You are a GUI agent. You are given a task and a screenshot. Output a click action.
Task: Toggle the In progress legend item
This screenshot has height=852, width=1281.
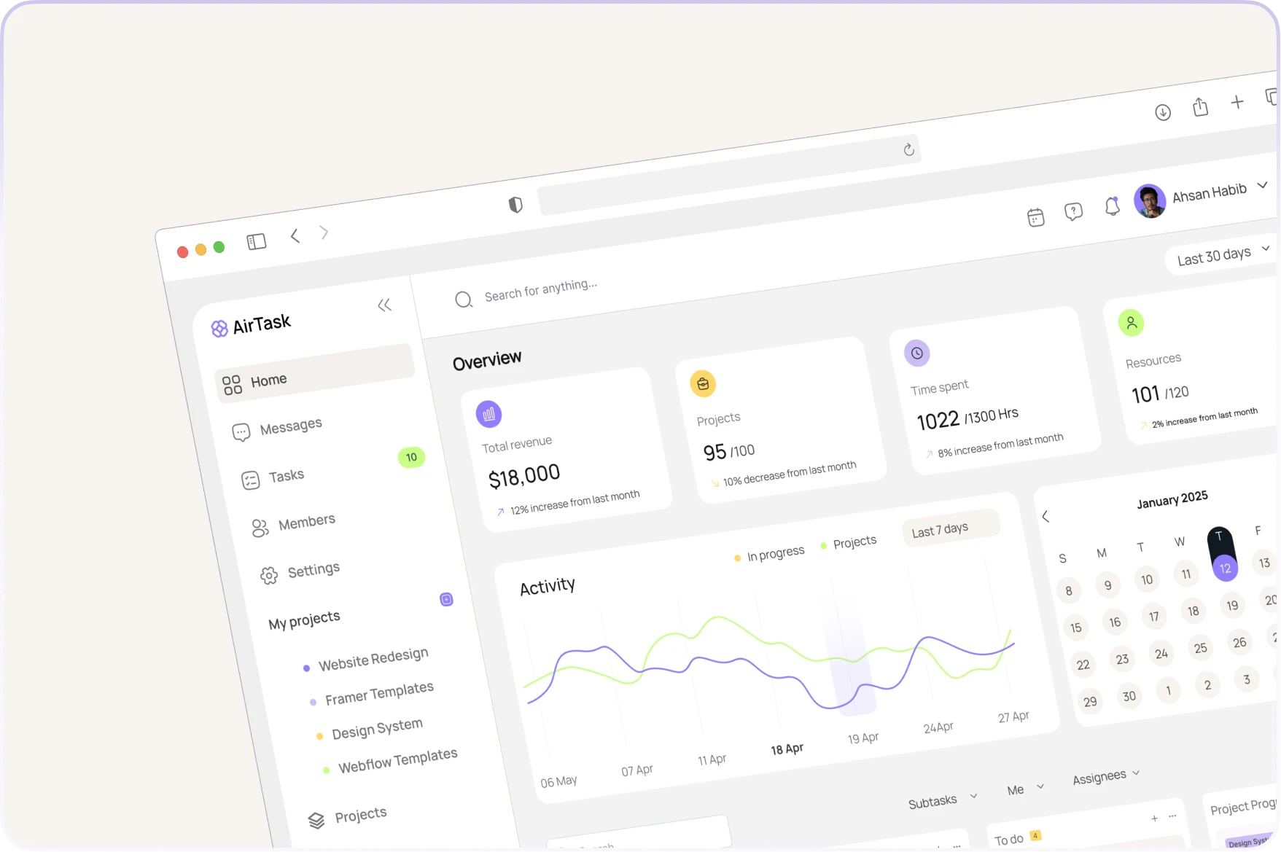769,554
